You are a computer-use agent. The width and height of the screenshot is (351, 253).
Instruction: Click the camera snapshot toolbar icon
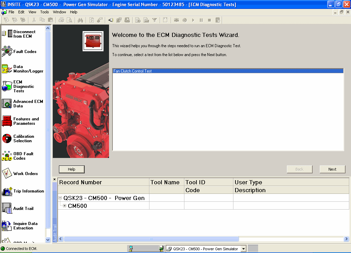(x=177, y=20)
